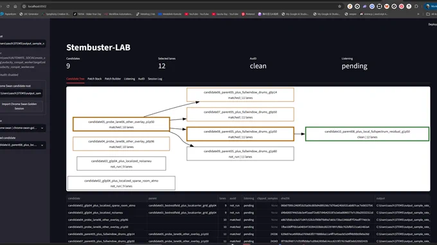Click candidate05_probe_lane06_other_overlay_p1p50 table cell
437x245 pixels.
coord(107,227)
